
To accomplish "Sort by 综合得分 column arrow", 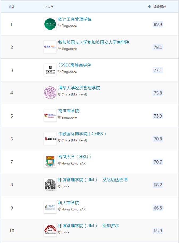I will coord(149,6).
